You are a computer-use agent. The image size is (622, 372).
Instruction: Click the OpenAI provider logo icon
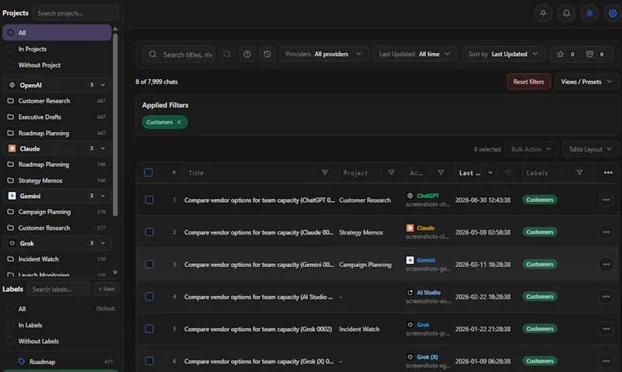(x=12, y=85)
